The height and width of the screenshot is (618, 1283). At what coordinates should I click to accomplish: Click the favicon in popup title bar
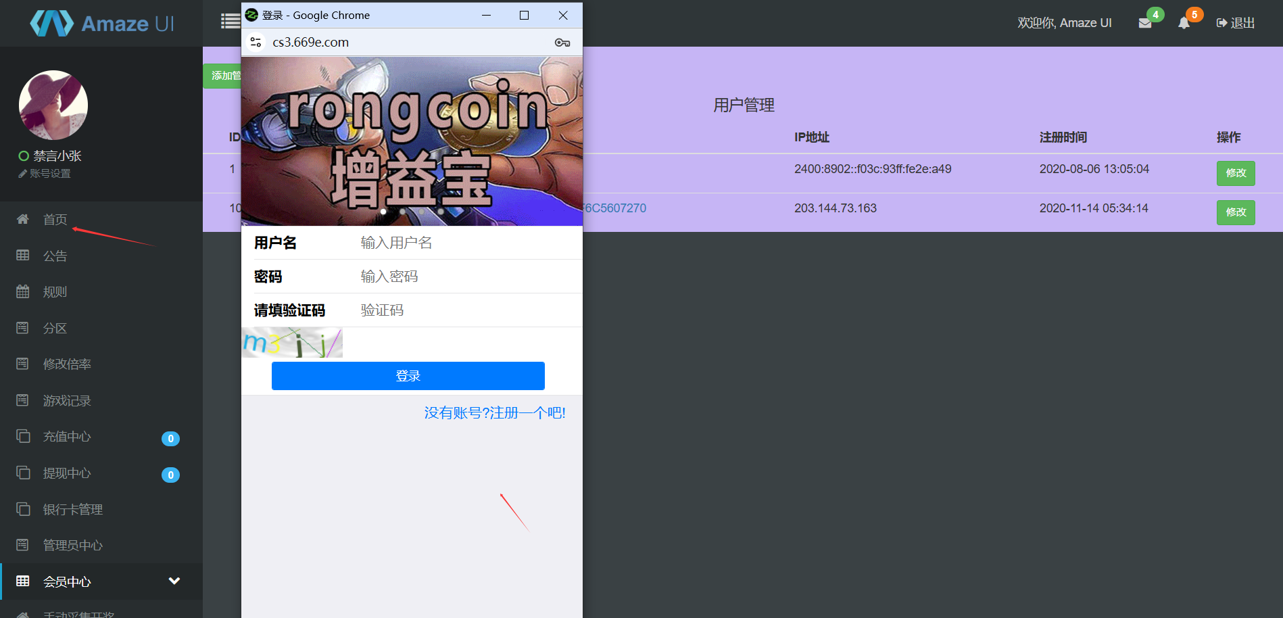(251, 15)
